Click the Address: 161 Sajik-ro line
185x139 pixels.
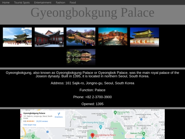[92, 83]
